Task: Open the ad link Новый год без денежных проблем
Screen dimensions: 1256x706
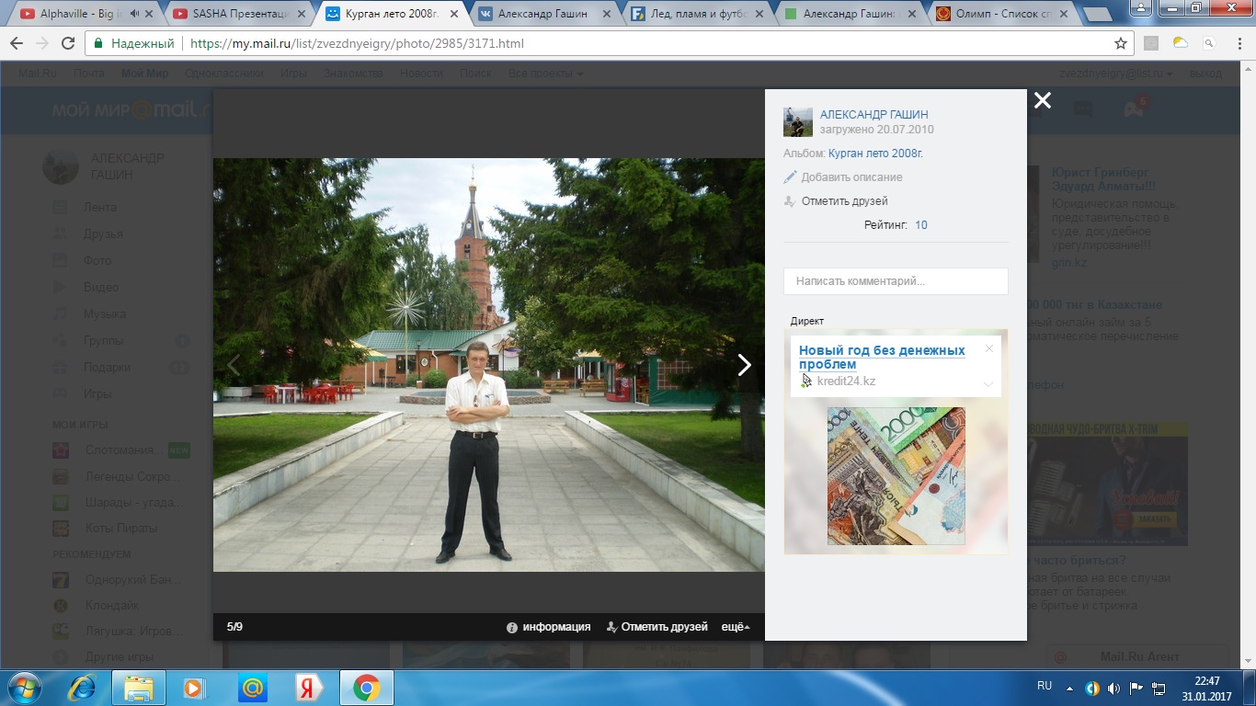Action: coord(882,358)
